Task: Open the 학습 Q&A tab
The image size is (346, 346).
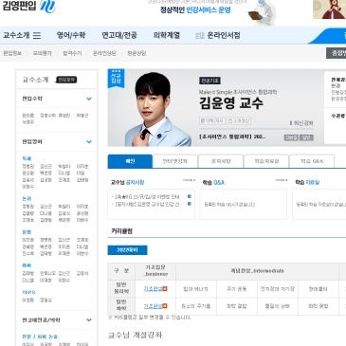Action: [x=312, y=161]
